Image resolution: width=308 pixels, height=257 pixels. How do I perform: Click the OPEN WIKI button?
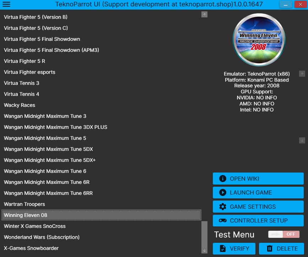[258, 179]
